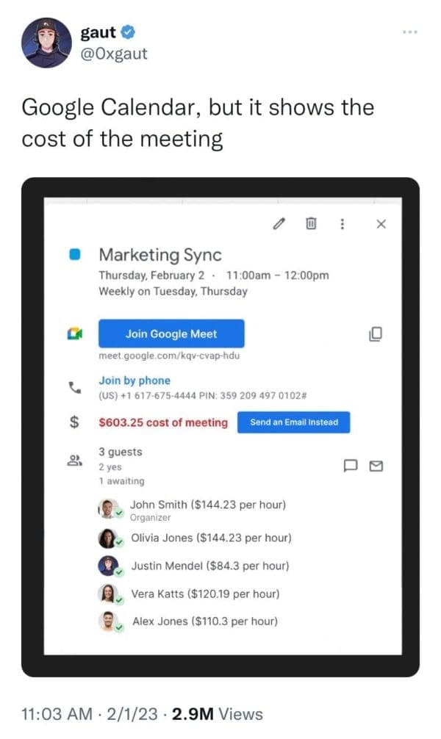This screenshot has width=441, height=739.
Task: Copy meeting link with the copy icon
Action: [x=376, y=334]
